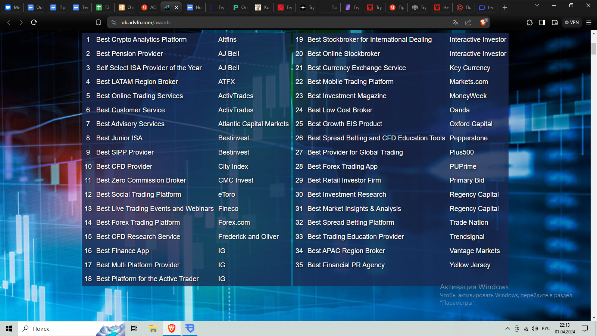The width and height of the screenshot is (597, 336).
Task: Open site information icon in address bar
Action: (114, 22)
